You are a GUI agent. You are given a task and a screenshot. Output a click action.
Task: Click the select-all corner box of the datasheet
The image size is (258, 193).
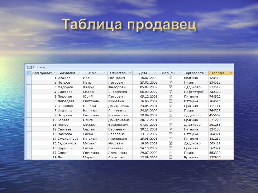(x=29, y=73)
